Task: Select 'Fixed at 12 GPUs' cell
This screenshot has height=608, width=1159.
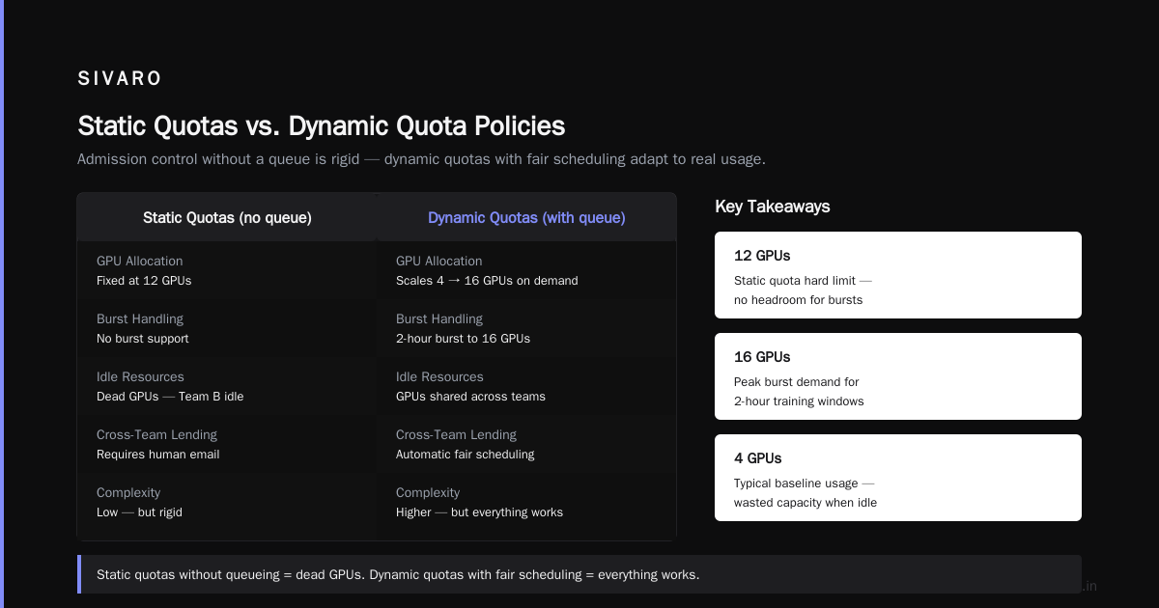Action: 144,281
